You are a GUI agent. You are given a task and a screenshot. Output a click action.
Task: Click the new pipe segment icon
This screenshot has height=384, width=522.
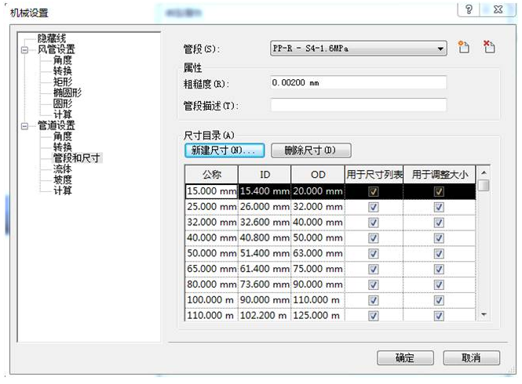(464, 49)
